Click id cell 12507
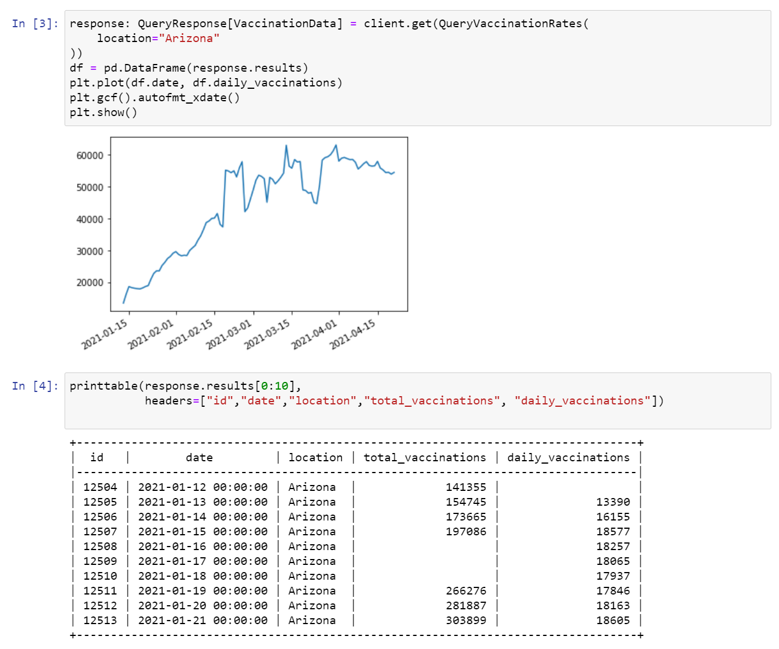The image size is (779, 649). pos(100,532)
